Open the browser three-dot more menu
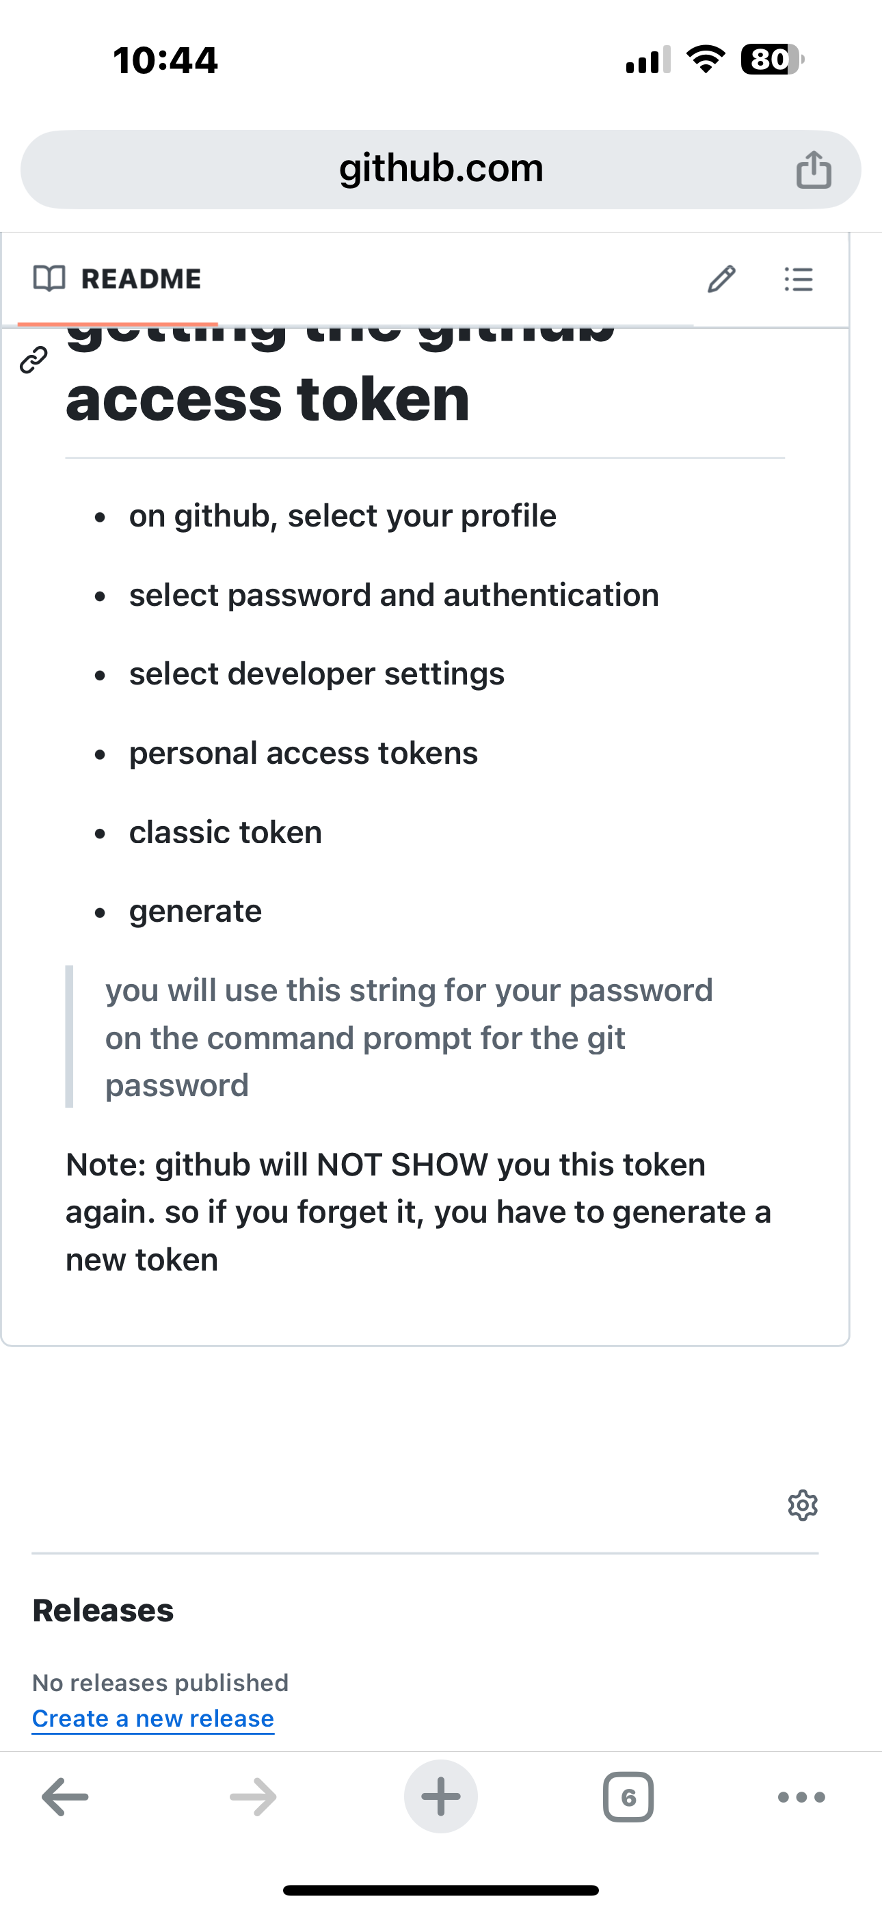The height and width of the screenshot is (1912, 882). pyautogui.click(x=801, y=1797)
